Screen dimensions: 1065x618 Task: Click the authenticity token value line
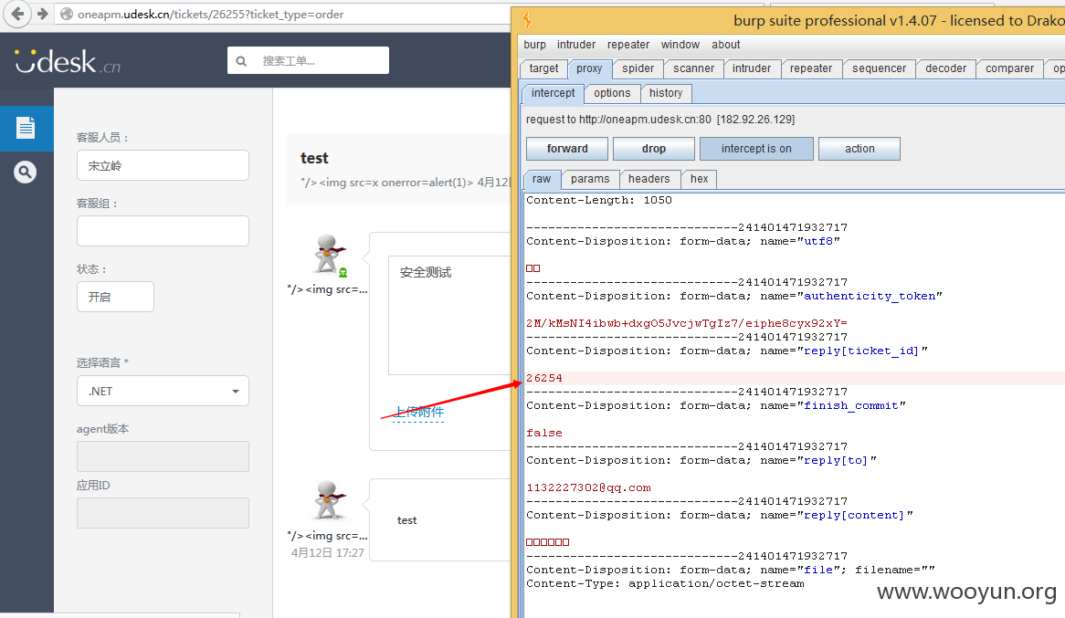coord(687,323)
